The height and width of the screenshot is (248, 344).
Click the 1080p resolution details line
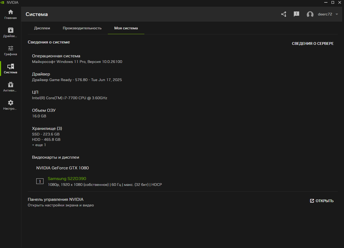(105, 185)
